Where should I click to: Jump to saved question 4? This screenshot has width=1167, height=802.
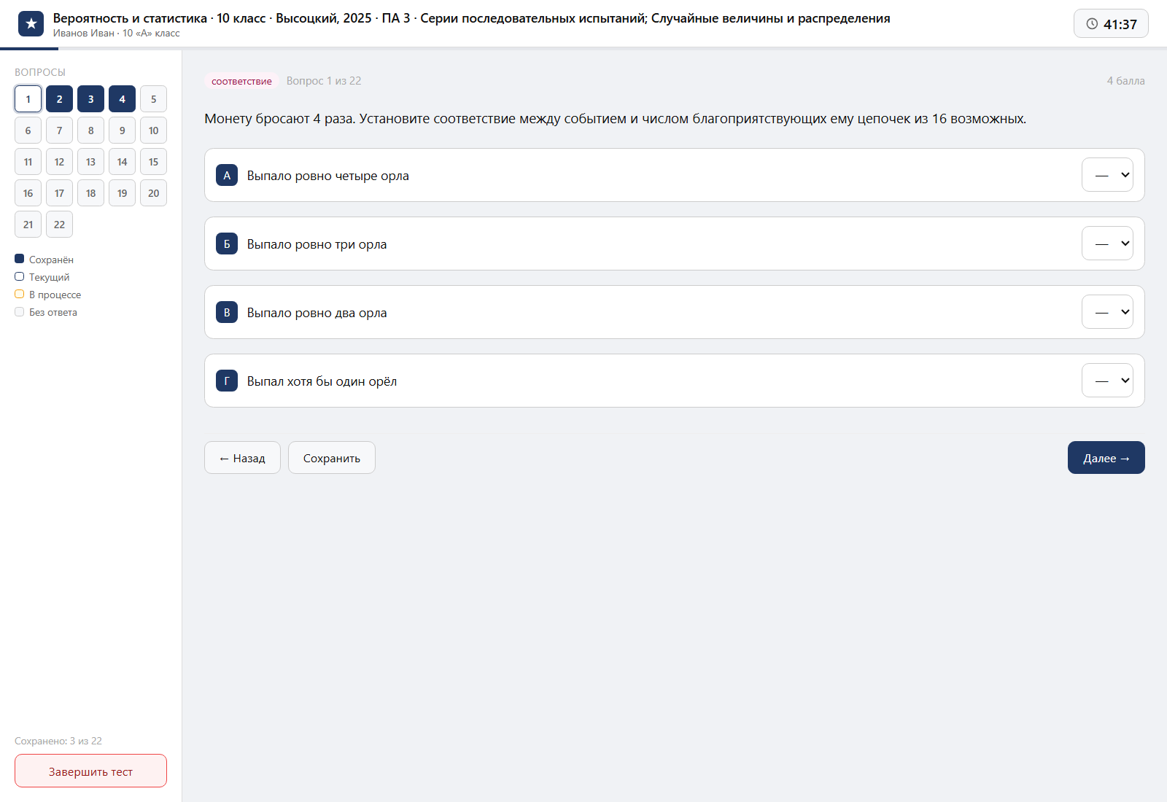coord(122,99)
